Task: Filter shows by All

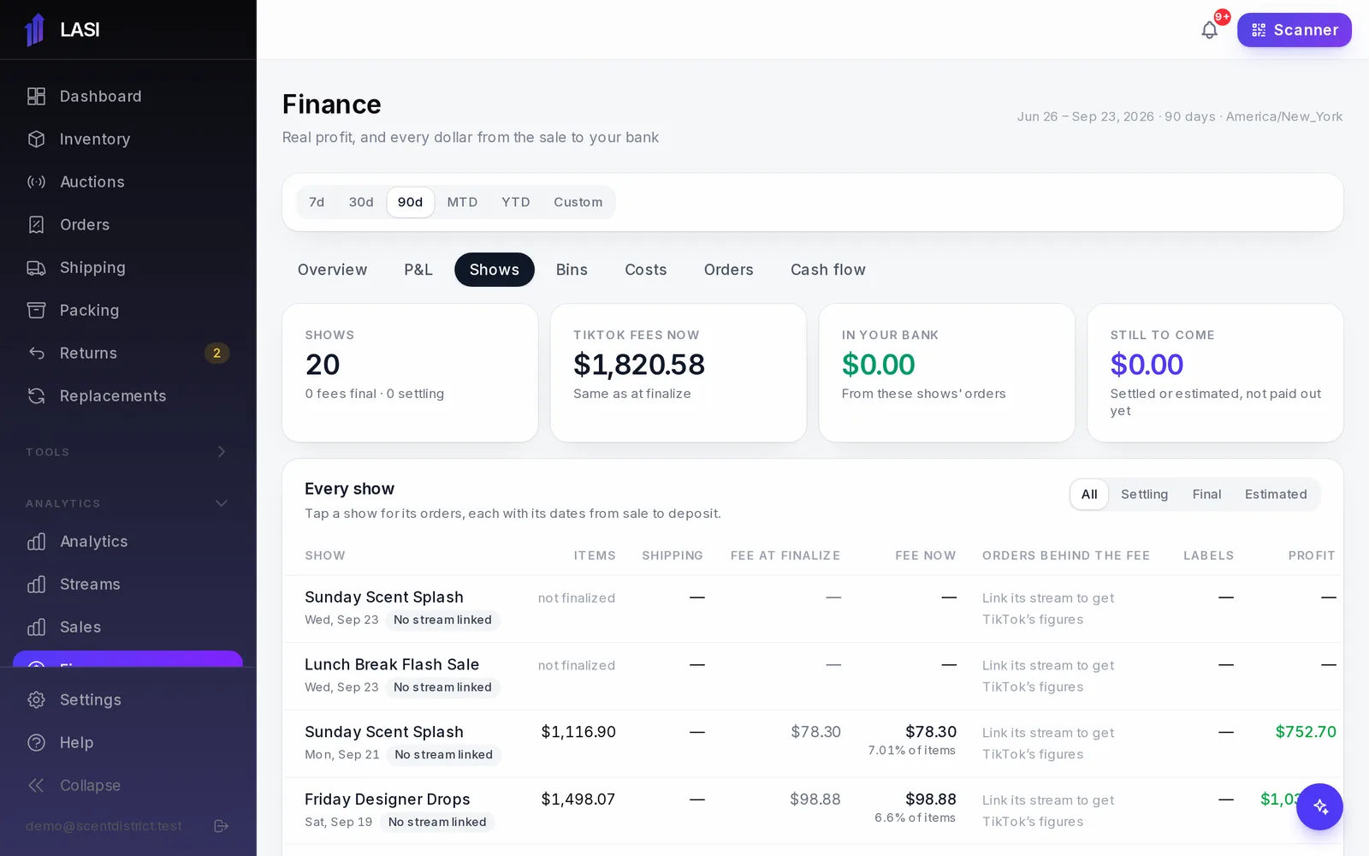Action: 1089,494
